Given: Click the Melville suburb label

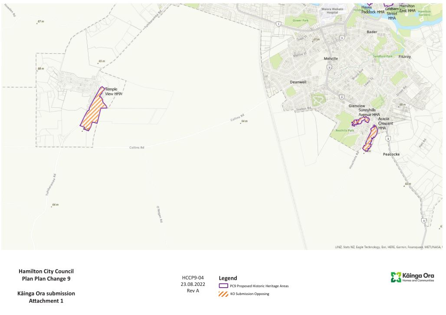Looking at the screenshot, I should pyautogui.click(x=331, y=58).
